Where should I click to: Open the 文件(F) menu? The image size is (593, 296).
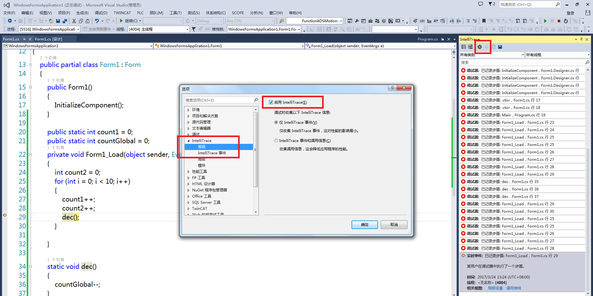9,13
